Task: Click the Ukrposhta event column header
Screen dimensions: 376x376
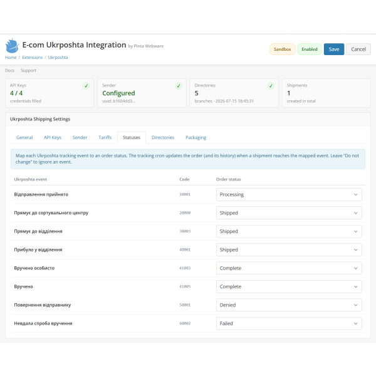Action: click(x=31, y=179)
